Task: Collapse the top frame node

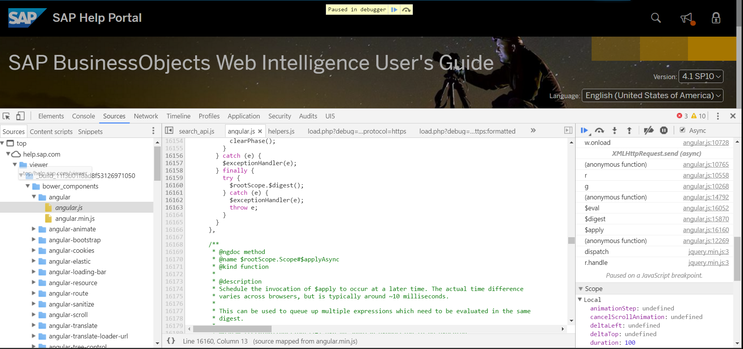Action: 2,143
